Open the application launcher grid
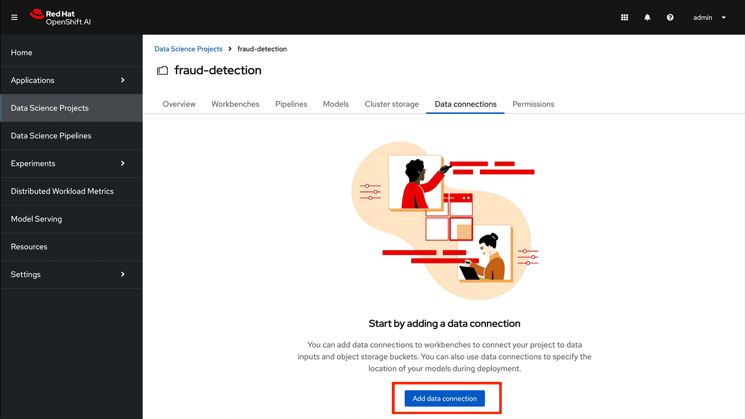The image size is (745, 419). click(624, 17)
